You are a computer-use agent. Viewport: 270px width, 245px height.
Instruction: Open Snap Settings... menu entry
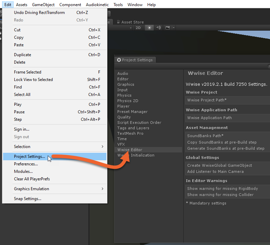[55, 199]
